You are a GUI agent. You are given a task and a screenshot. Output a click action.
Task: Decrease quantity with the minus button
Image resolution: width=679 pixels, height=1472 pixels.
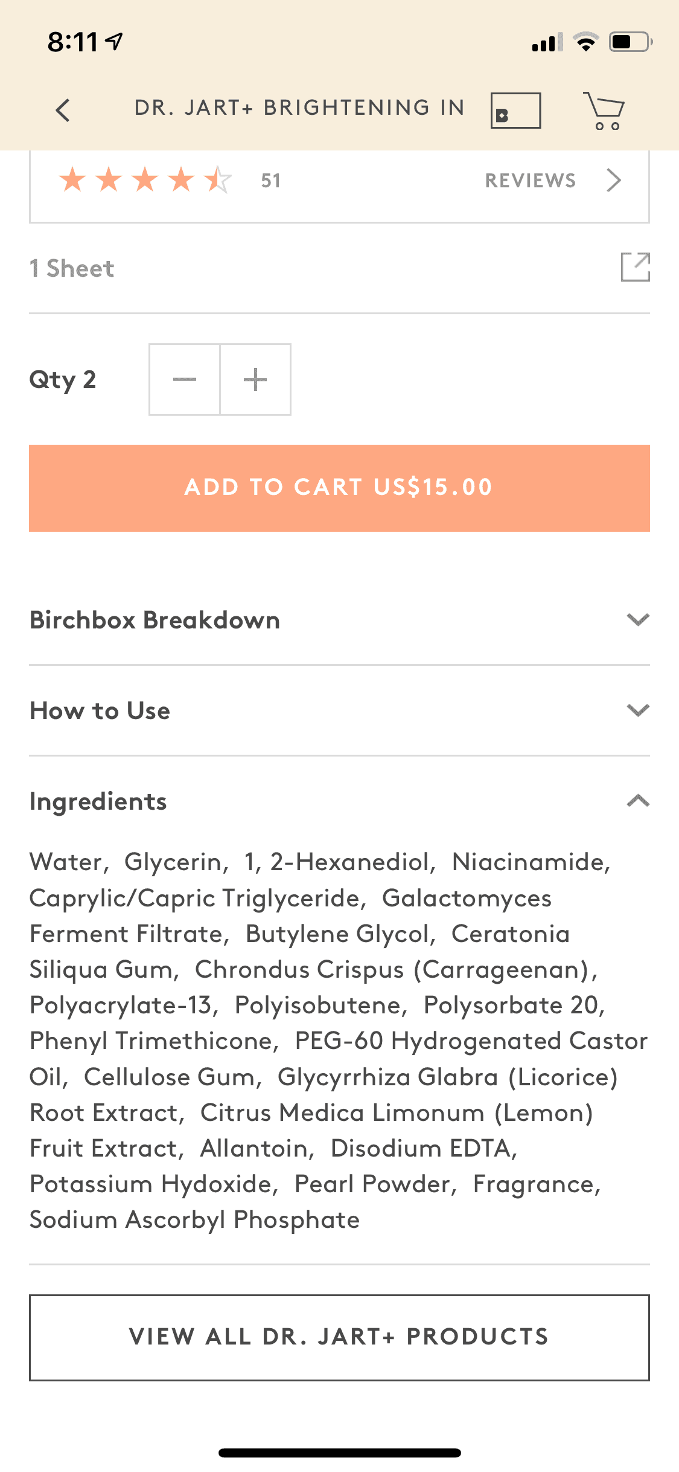185,379
